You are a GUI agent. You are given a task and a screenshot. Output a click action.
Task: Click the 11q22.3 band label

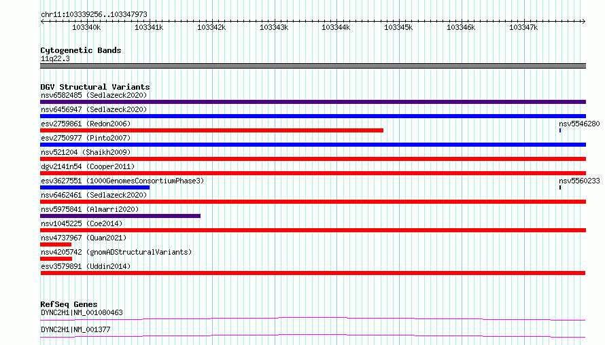click(x=55, y=58)
